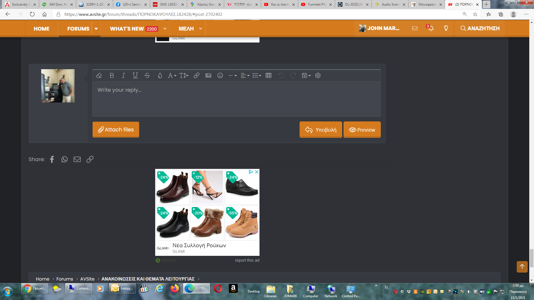Viewport: 534px width, 300px height.
Task: Toggle bold formatting in reply editor
Action: coord(112,76)
